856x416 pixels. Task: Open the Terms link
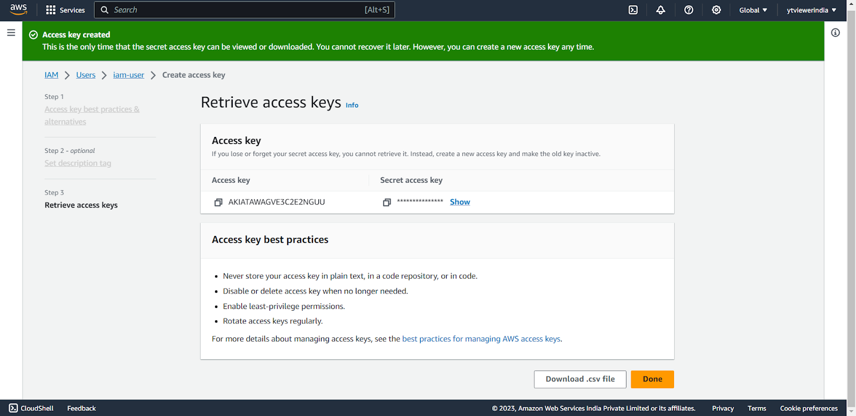756,409
